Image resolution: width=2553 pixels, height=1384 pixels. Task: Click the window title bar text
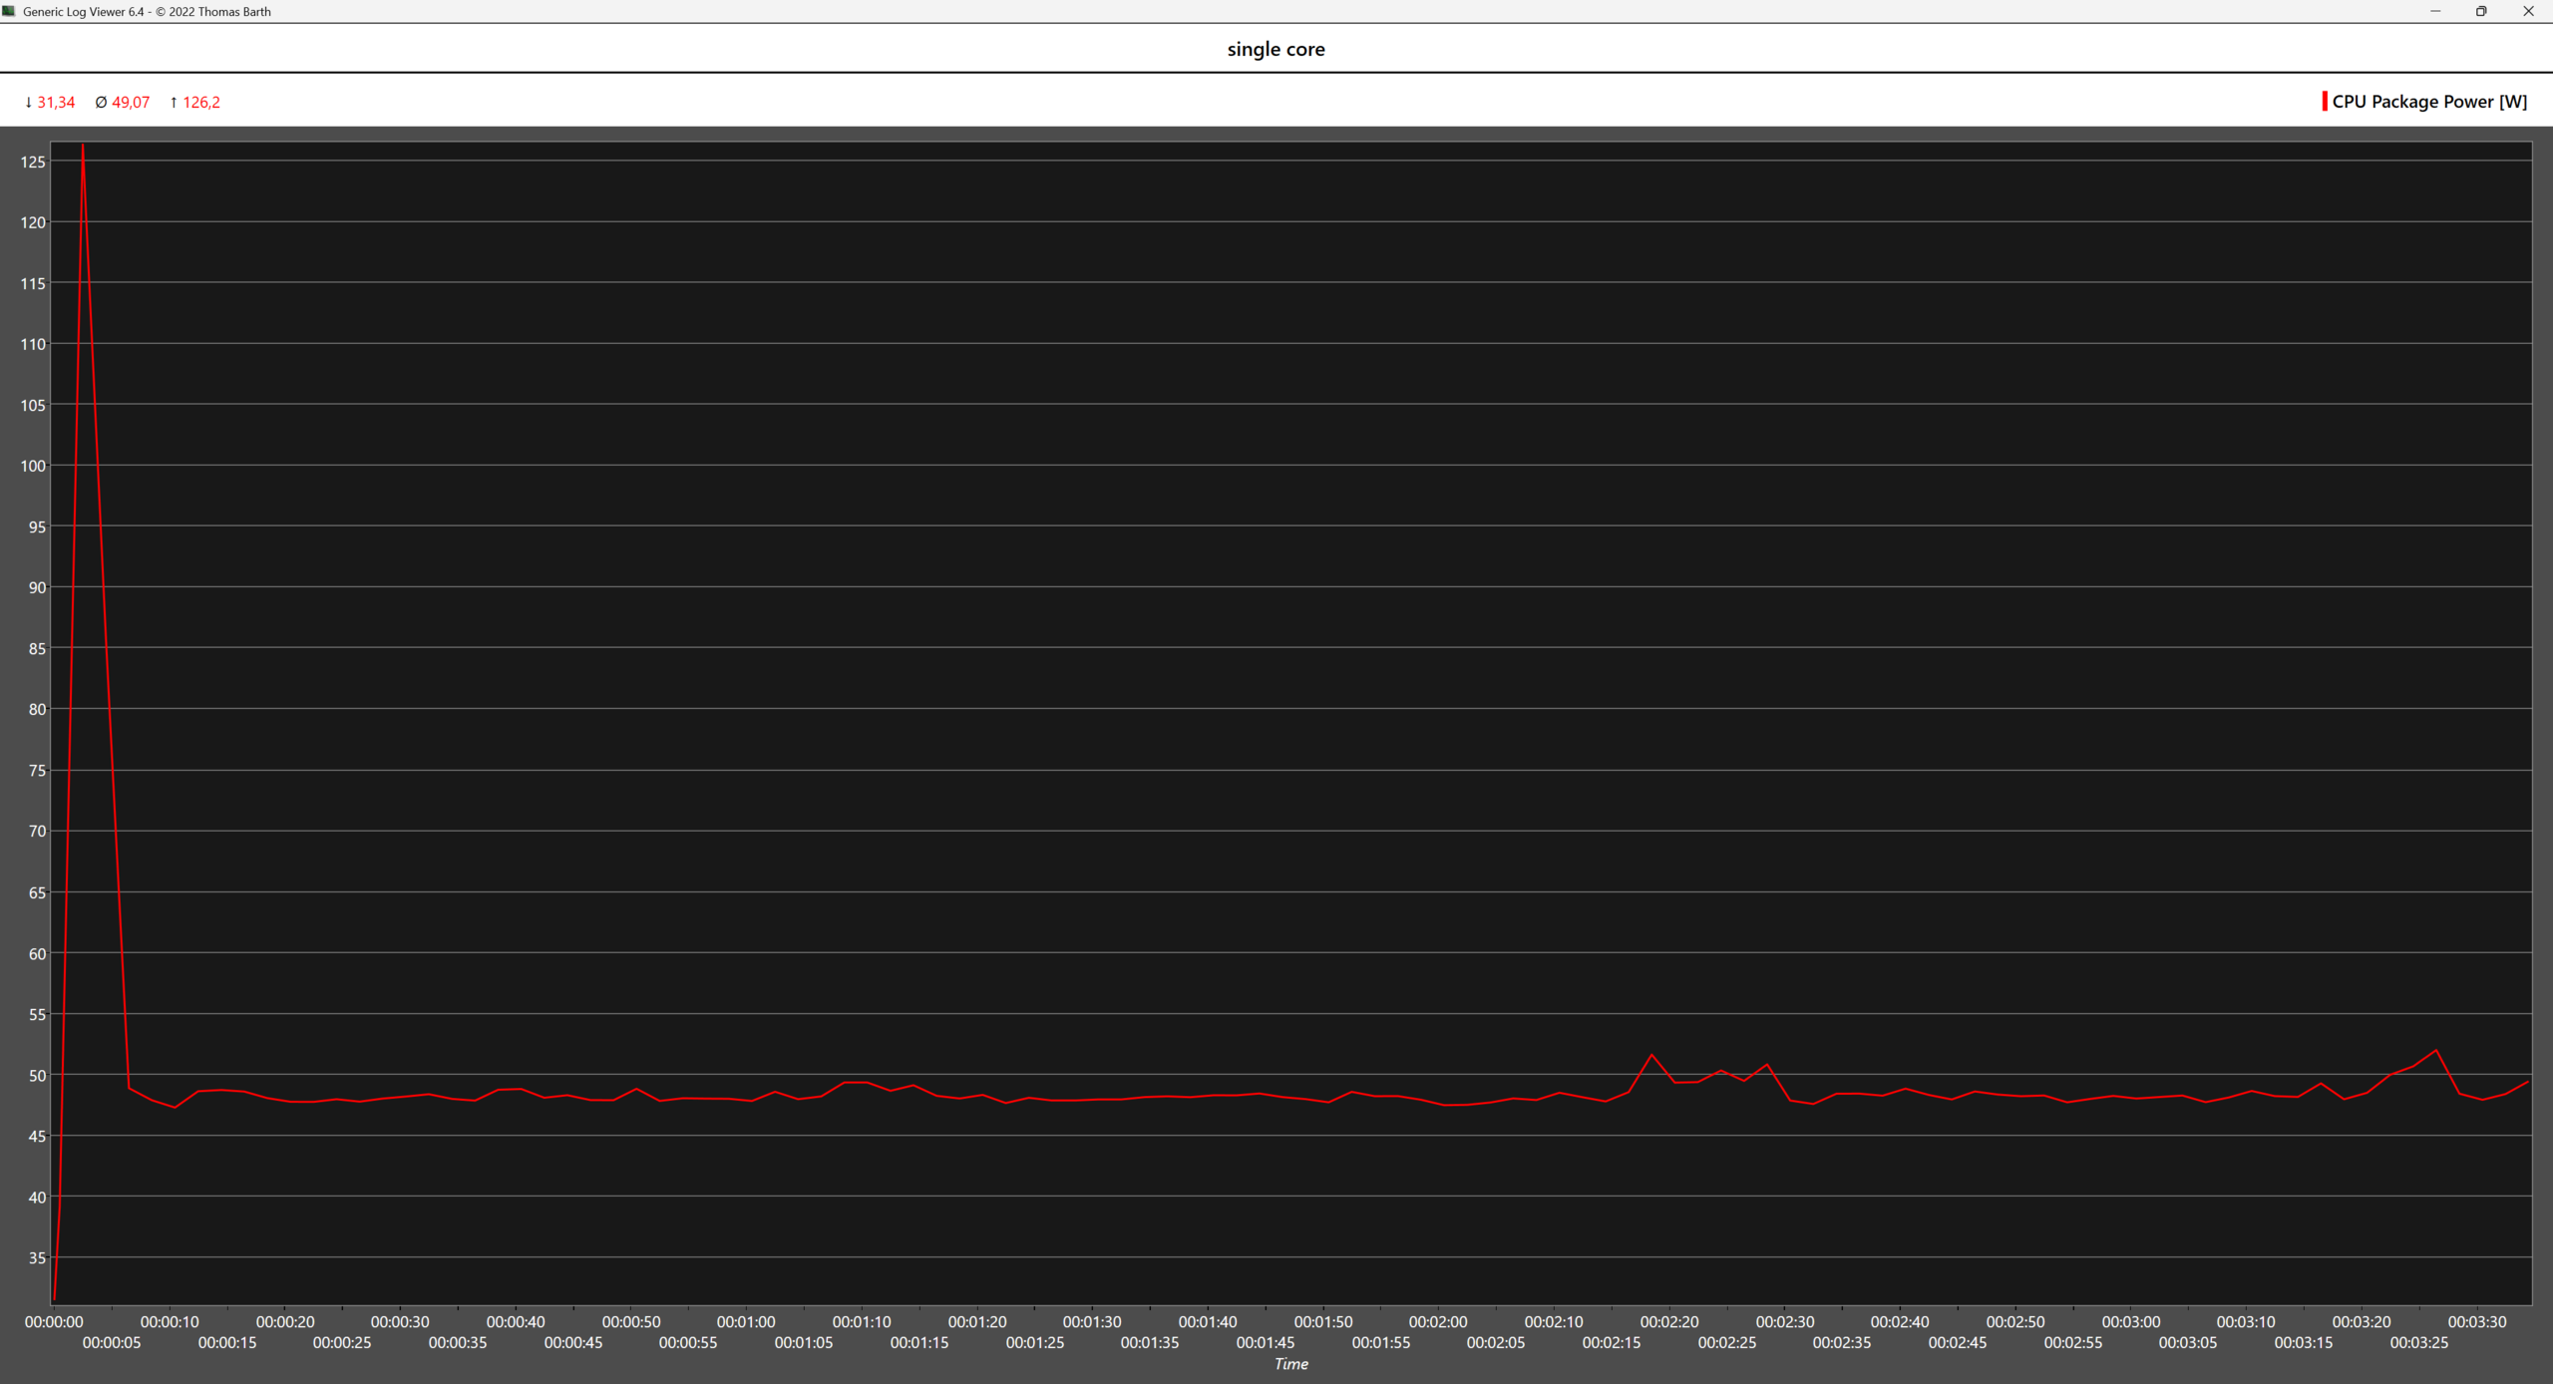(x=147, y=12)
